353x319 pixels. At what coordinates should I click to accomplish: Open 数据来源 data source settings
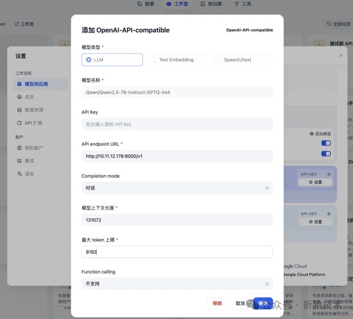point(40,110)
